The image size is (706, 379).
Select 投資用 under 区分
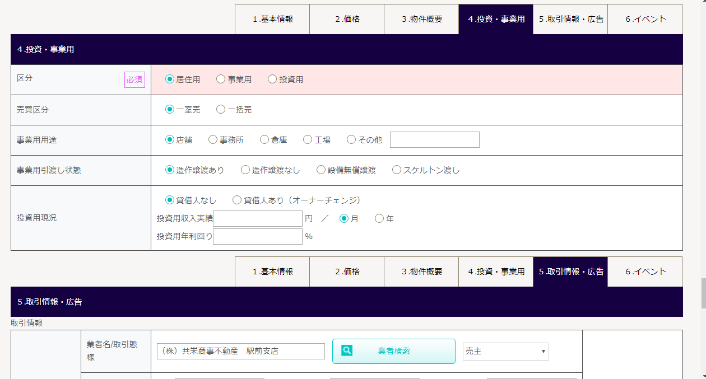click(x=272, y=79)
